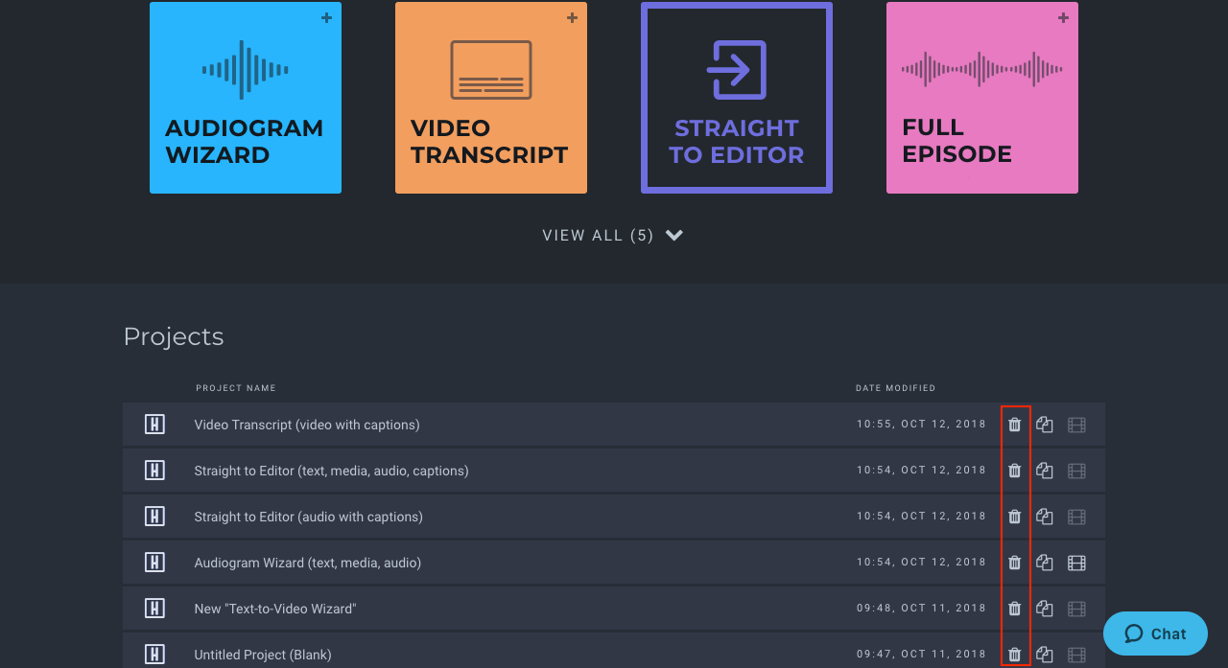Image resolution: width=1228 pixels, height=668 pixels.
Task: Delete the "New Text-to-Video Wizard" project
Action: 1014,608
